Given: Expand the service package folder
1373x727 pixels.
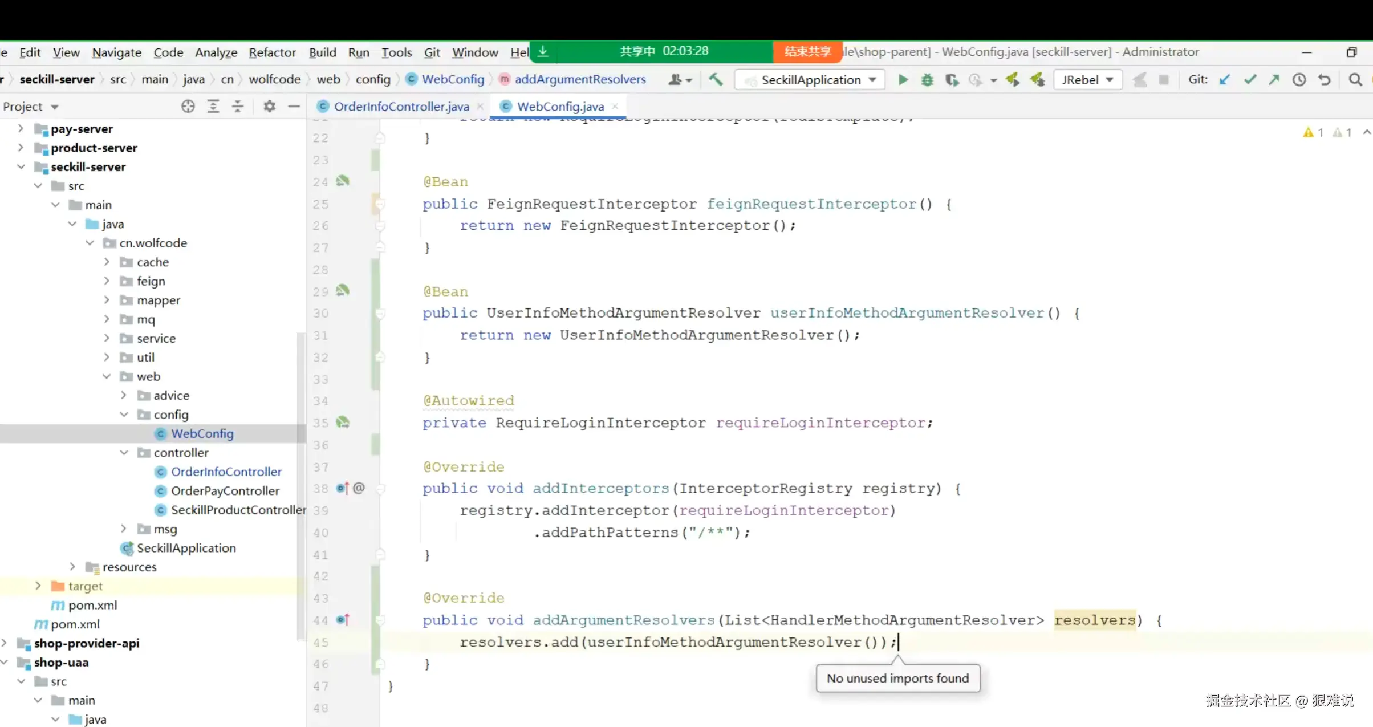Looking at the screenshot, I should pos(107,338).
